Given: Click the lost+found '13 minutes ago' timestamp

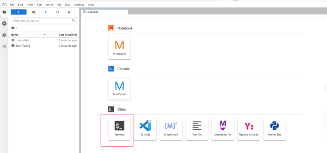Looking at the screenshot, I should tap(67, 46).
